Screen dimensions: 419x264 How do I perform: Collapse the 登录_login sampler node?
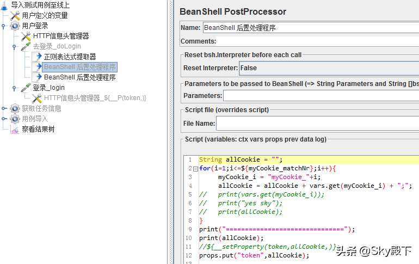point(14,88)
